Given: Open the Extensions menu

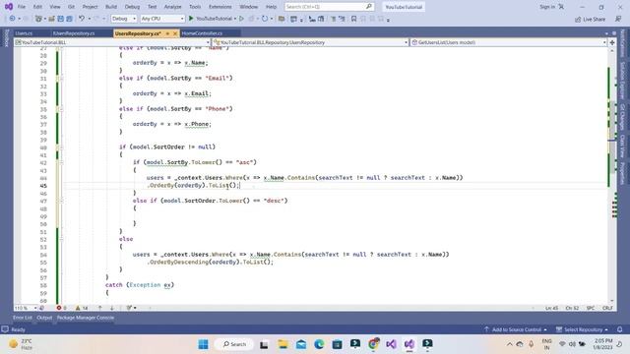Looking at the screenshot, I should [x=220, y=7].
